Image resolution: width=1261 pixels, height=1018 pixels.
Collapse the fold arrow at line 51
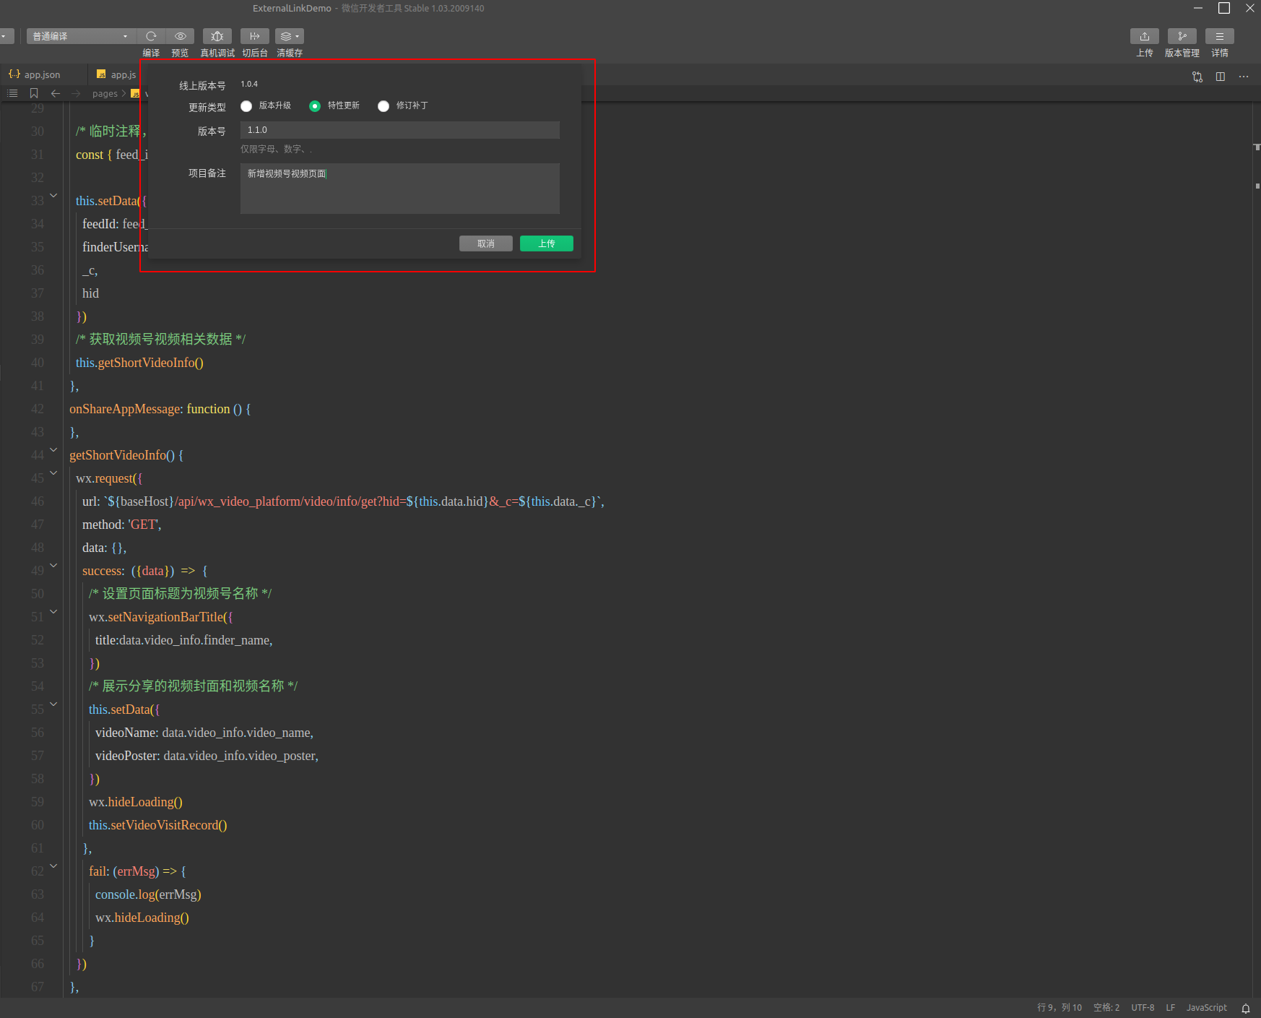tap(53, 611)
